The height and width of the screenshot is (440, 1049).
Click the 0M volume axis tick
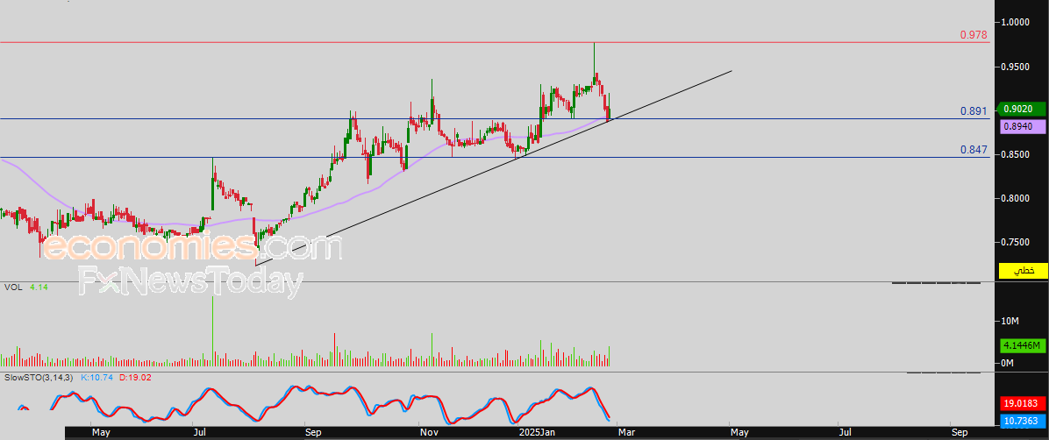(1008, 363)
